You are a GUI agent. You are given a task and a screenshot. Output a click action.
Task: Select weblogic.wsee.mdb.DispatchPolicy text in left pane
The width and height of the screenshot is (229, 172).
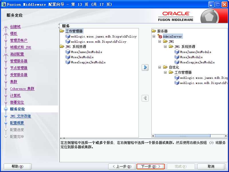point(99,42)
